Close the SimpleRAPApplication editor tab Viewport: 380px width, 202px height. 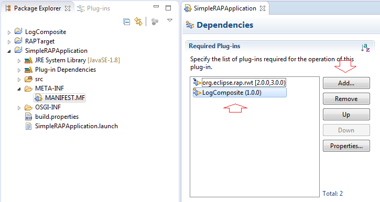tap(263, 8)
